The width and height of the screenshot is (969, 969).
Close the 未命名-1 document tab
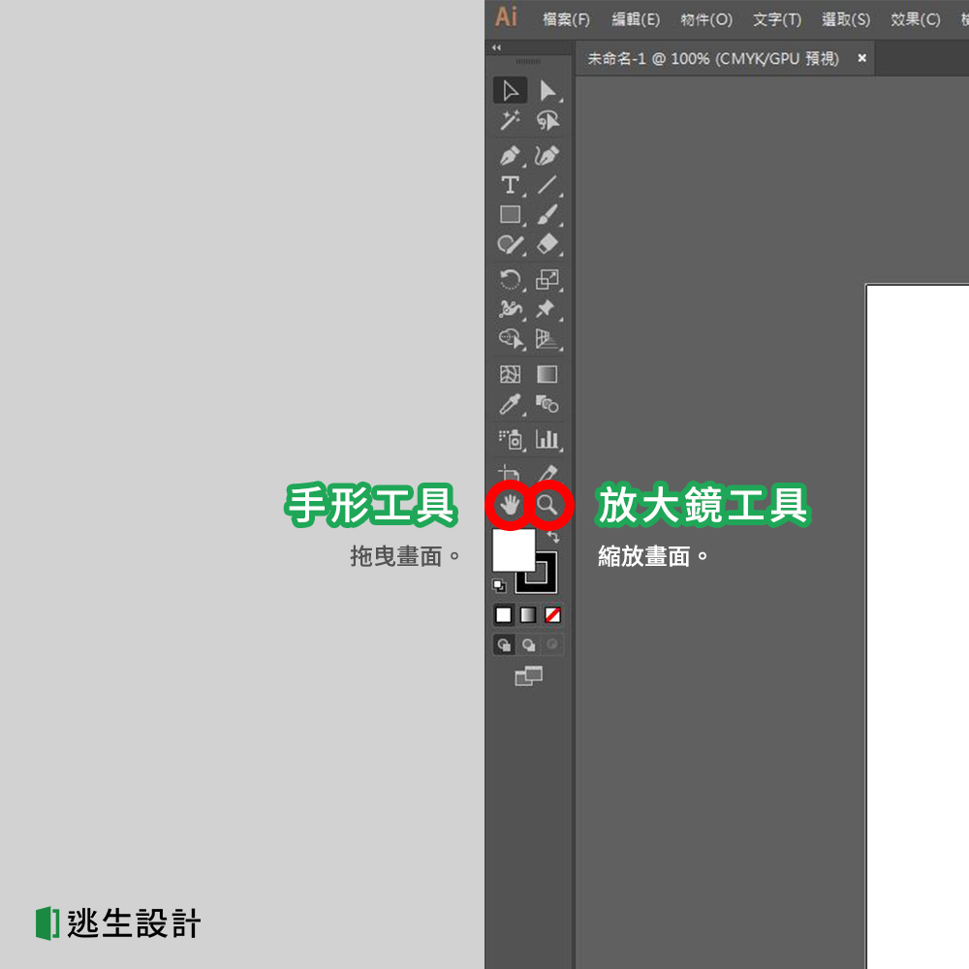click(x=860, y=58)
